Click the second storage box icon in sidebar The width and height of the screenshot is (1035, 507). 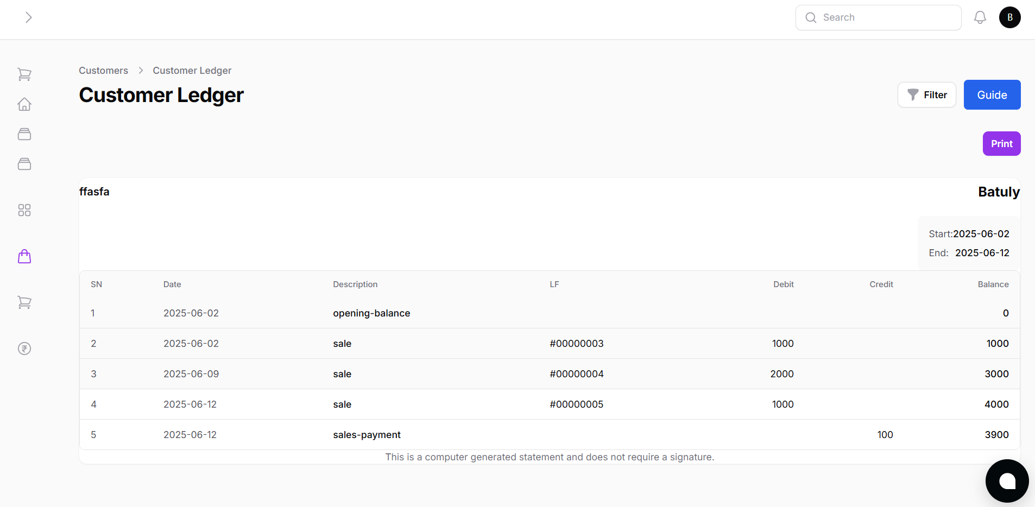[24, 163]
